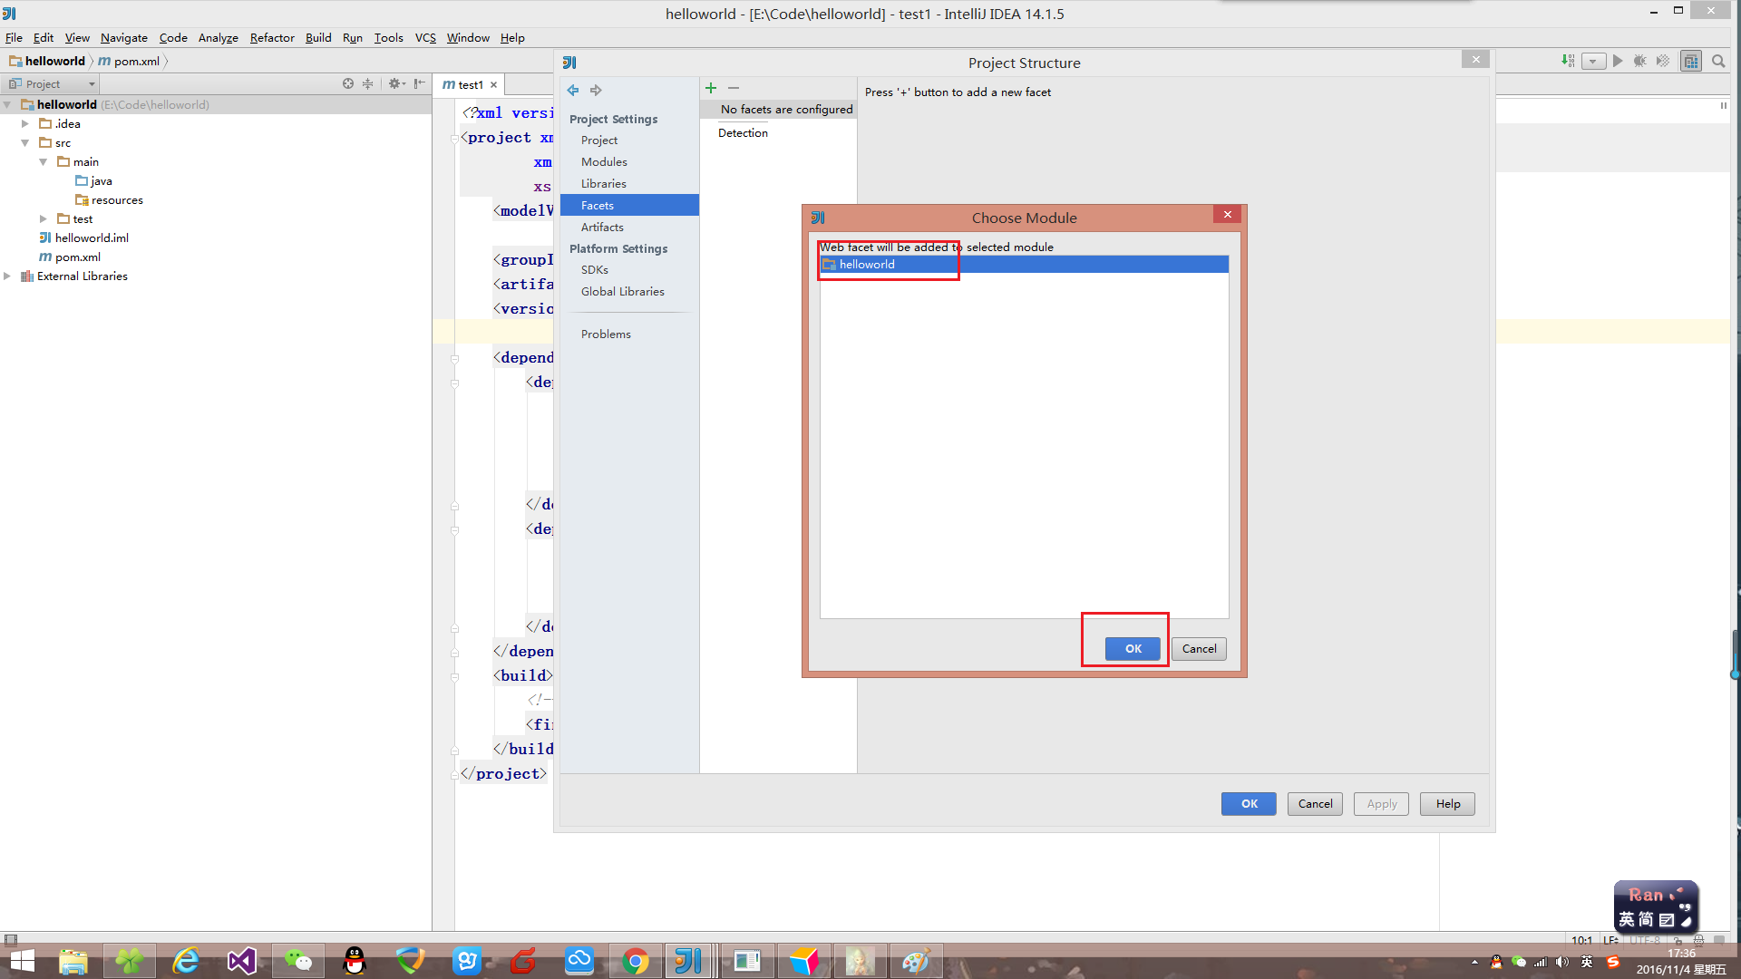1741x979 pixels.
Task: Open the VCS menu
Action: point(425,38)
